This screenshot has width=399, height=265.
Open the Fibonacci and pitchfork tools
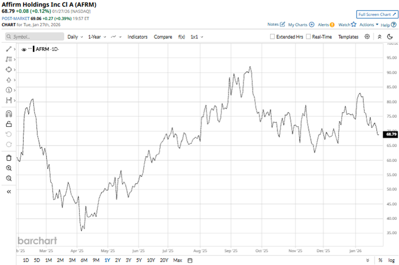(x=8, y=59)
